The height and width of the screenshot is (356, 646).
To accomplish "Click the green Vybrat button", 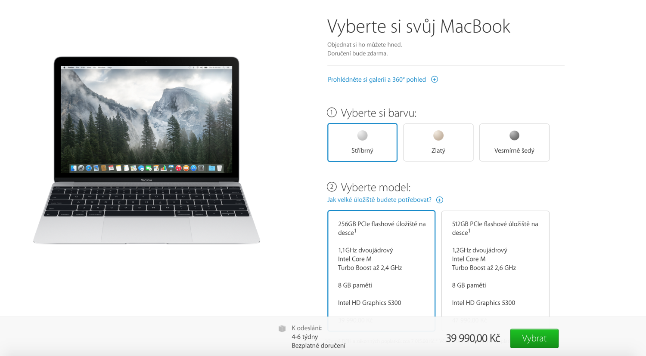I will [534, 338].
